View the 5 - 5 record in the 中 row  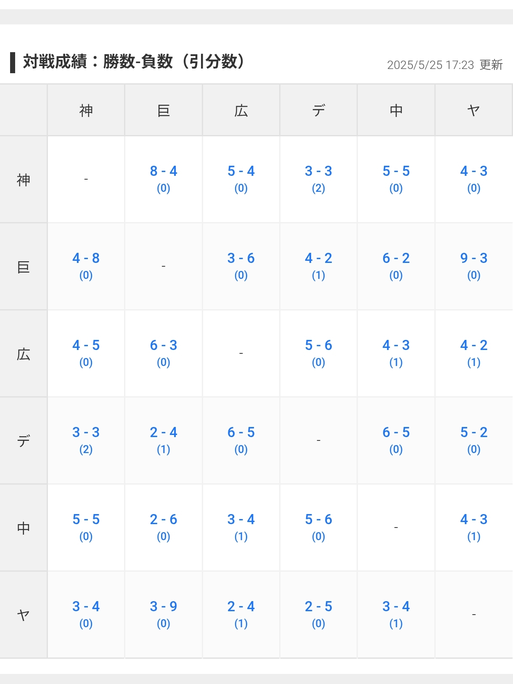pyautogui.click(x=86, y=520)
